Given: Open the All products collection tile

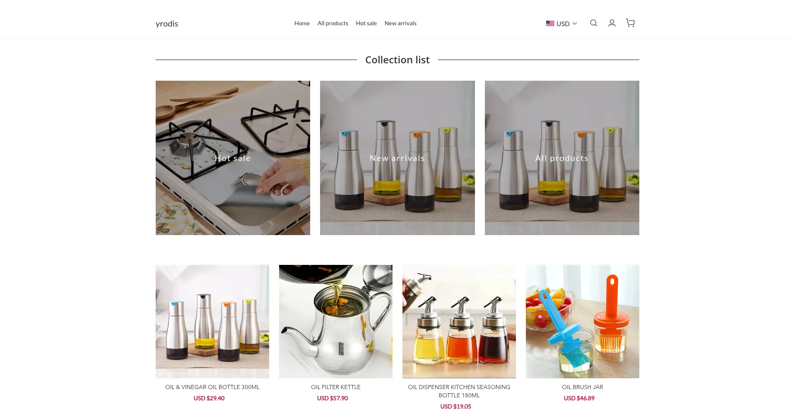Looking at the screenshot, I should (562, 158).
